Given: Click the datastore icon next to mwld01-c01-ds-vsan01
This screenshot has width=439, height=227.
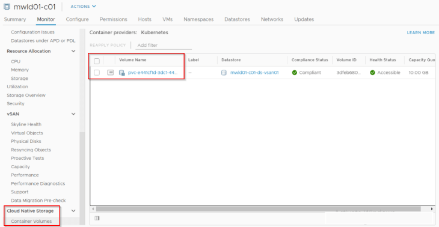Looking at the screenshot, I should point(224,73).
